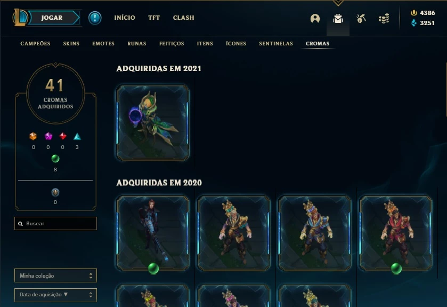Click the Buscar search field
The width and height of the screenshot is (447, 307).
(55, 223)
